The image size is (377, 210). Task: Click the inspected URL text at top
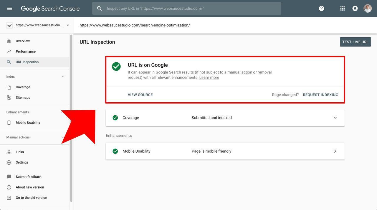click(135, 25)
